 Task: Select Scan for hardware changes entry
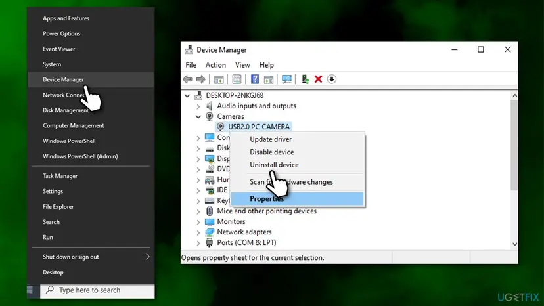point(298,182)
